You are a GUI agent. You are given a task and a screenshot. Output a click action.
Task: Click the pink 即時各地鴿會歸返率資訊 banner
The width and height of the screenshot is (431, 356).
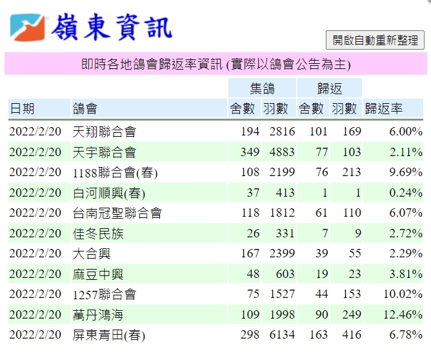tap(215, 64)
